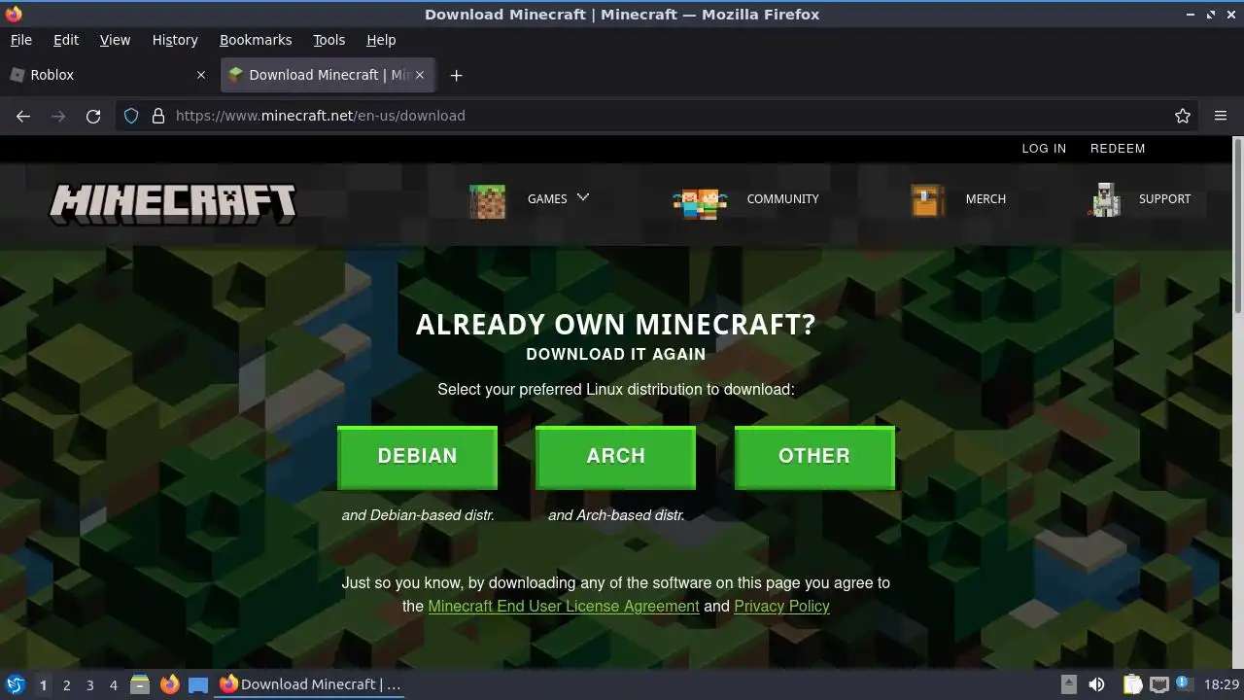Show site security padlock information
This screenshot has width=1244, height=700.
pyautogui.click(x=158, y=116)
